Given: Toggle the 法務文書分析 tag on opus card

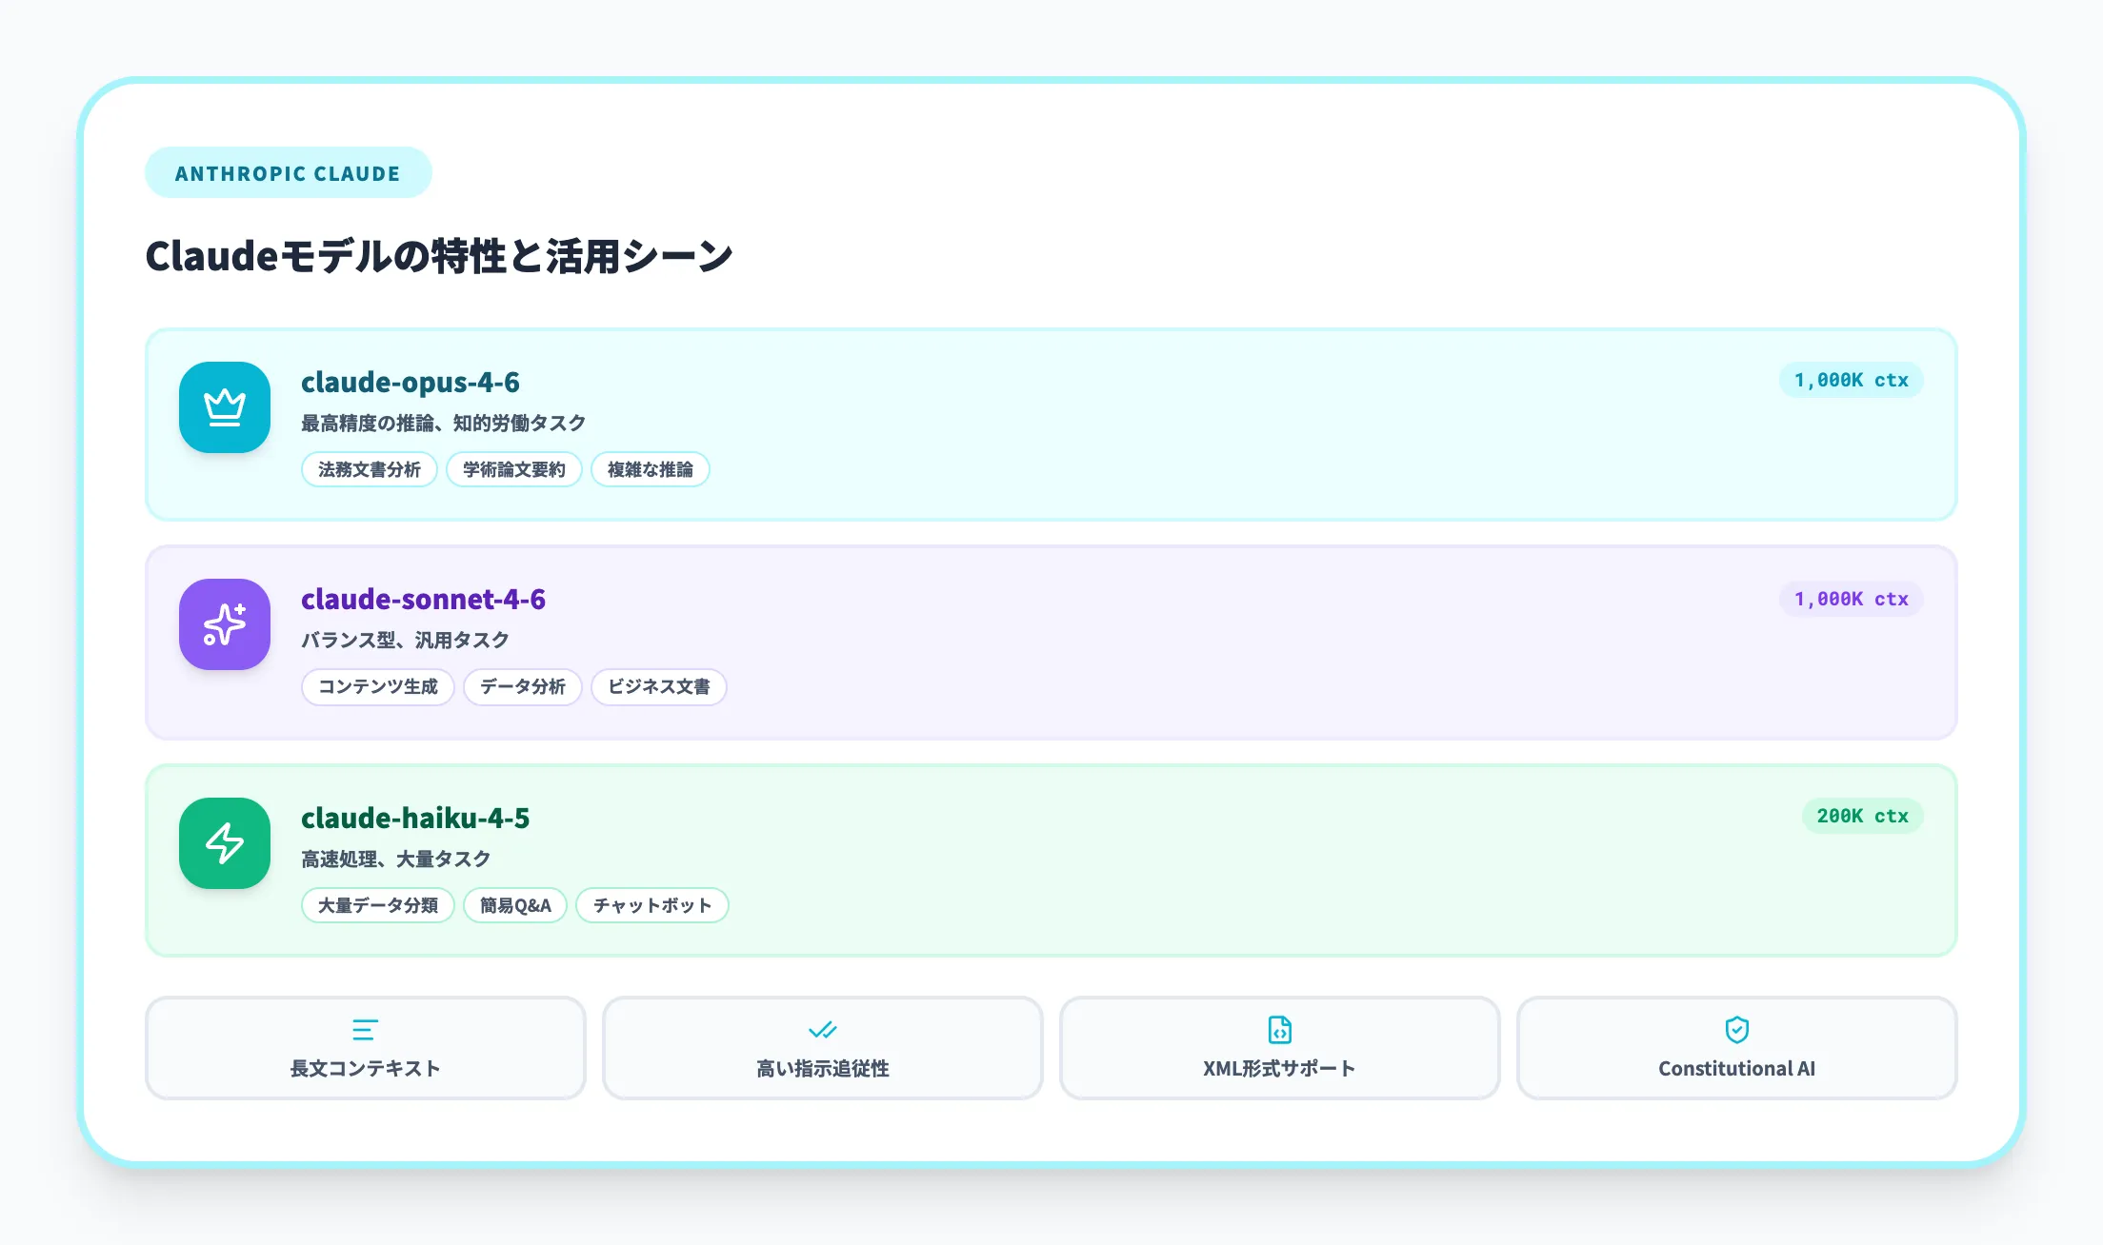Looking at the screenshot, I should click(x=369, y=469).
